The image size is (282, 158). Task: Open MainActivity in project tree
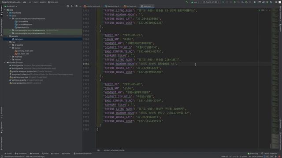coord(23,27)
